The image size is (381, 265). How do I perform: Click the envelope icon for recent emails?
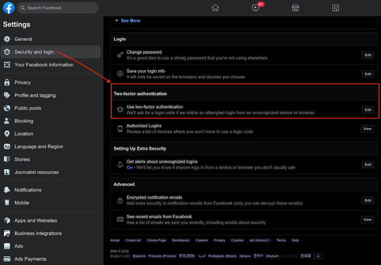120,219
